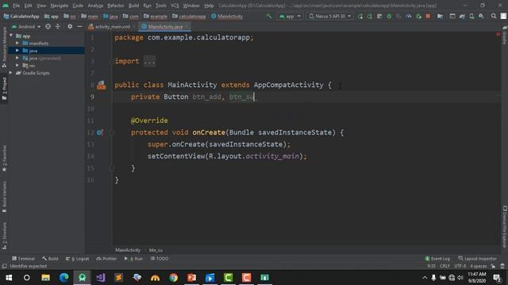Open the TODO tool window
This screenshot has width=508, height=285.
(x=160, y=259)
